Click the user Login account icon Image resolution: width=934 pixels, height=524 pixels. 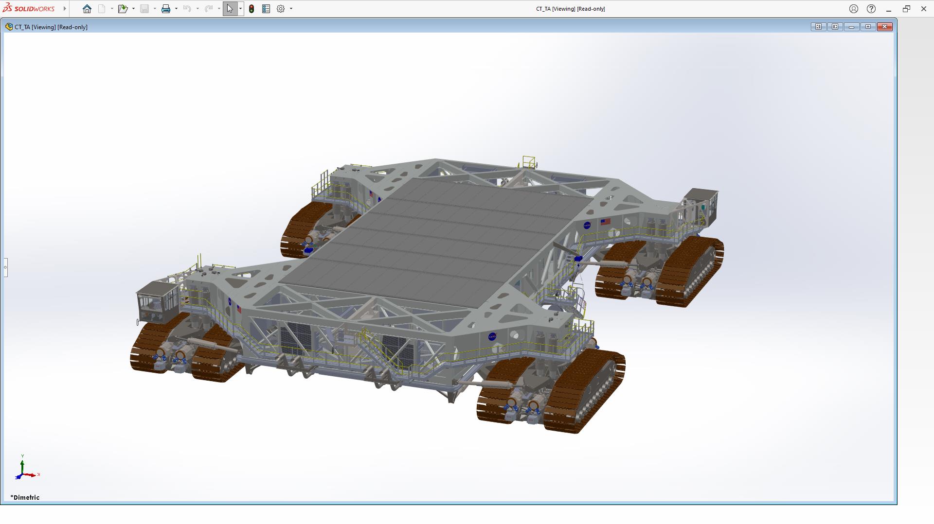point(853,9)
